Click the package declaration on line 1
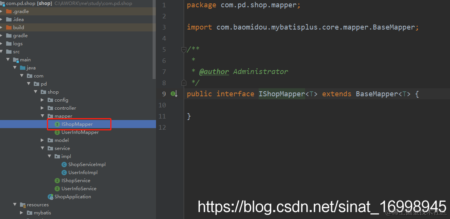450x219 pixels. click(x=244, y=5)
